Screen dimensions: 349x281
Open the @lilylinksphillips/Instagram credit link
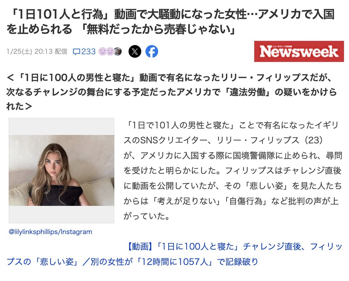pyautogui.click(x=50, y=232)
